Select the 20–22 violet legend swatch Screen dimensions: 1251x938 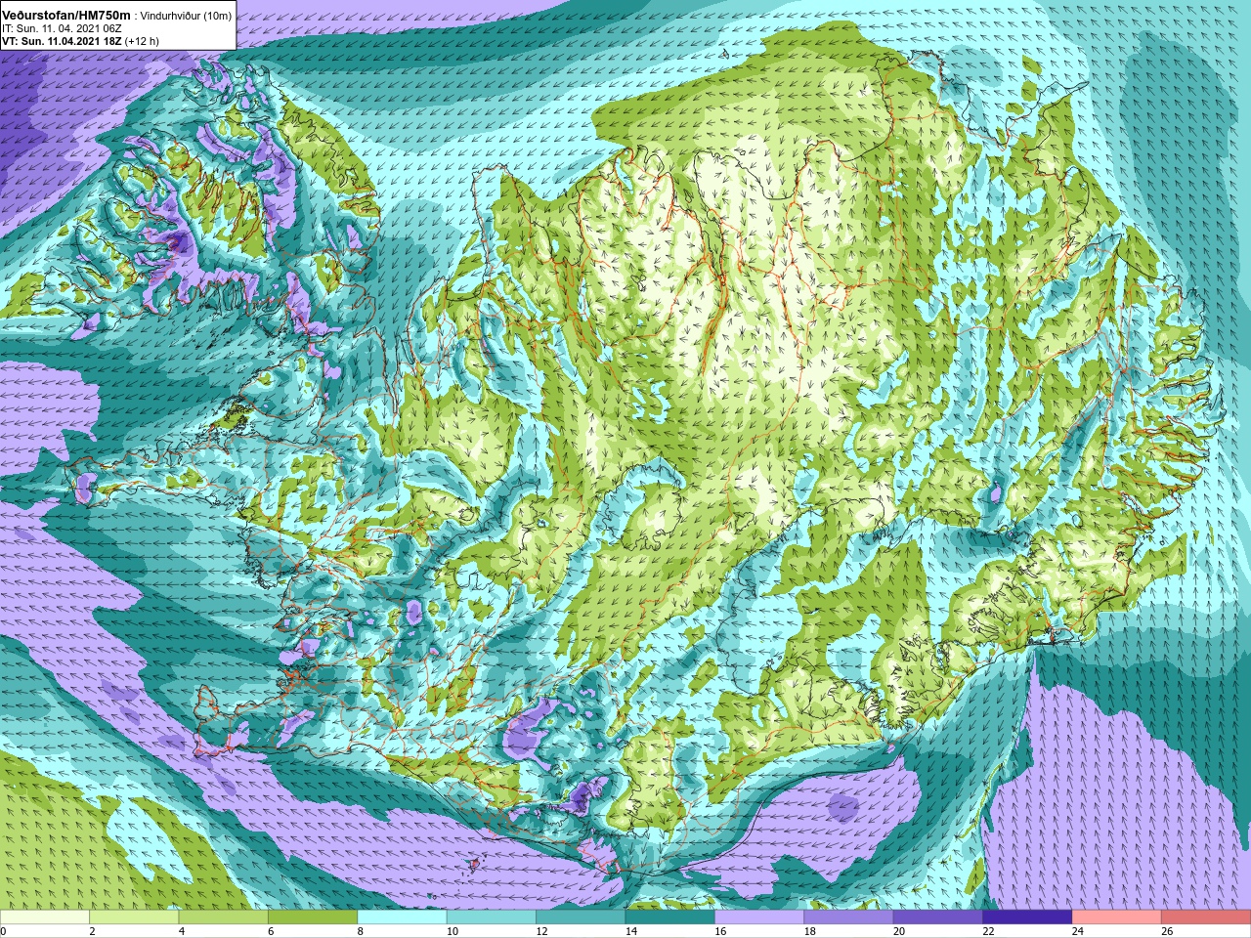[938, 917]
